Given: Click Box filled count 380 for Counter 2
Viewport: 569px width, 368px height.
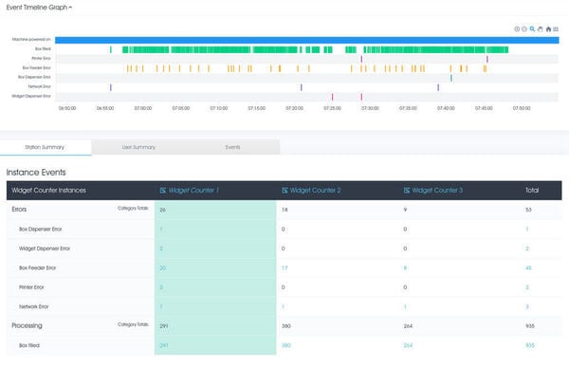Looking at the screenshot, I should pos(286,345).
